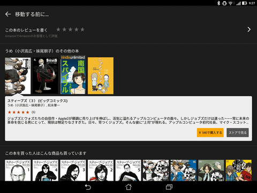Viewport: 257px width, 193px height.
Task: Open スティーブ・ジョブズ volume 1 cover
Action: 18,170
